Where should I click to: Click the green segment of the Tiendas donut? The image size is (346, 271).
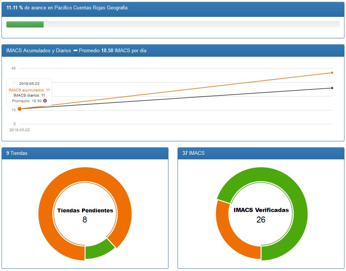(x=98, y=250)
